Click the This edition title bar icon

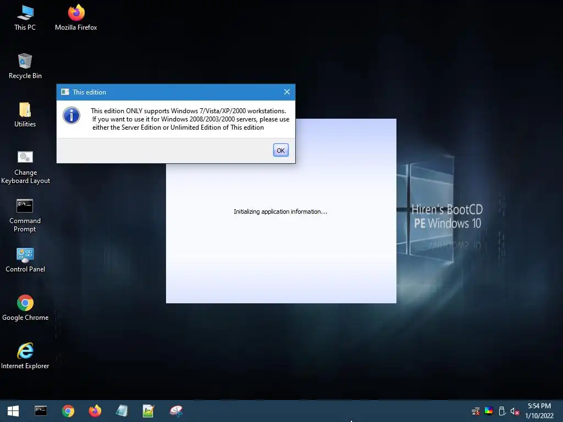coord(65,92)
